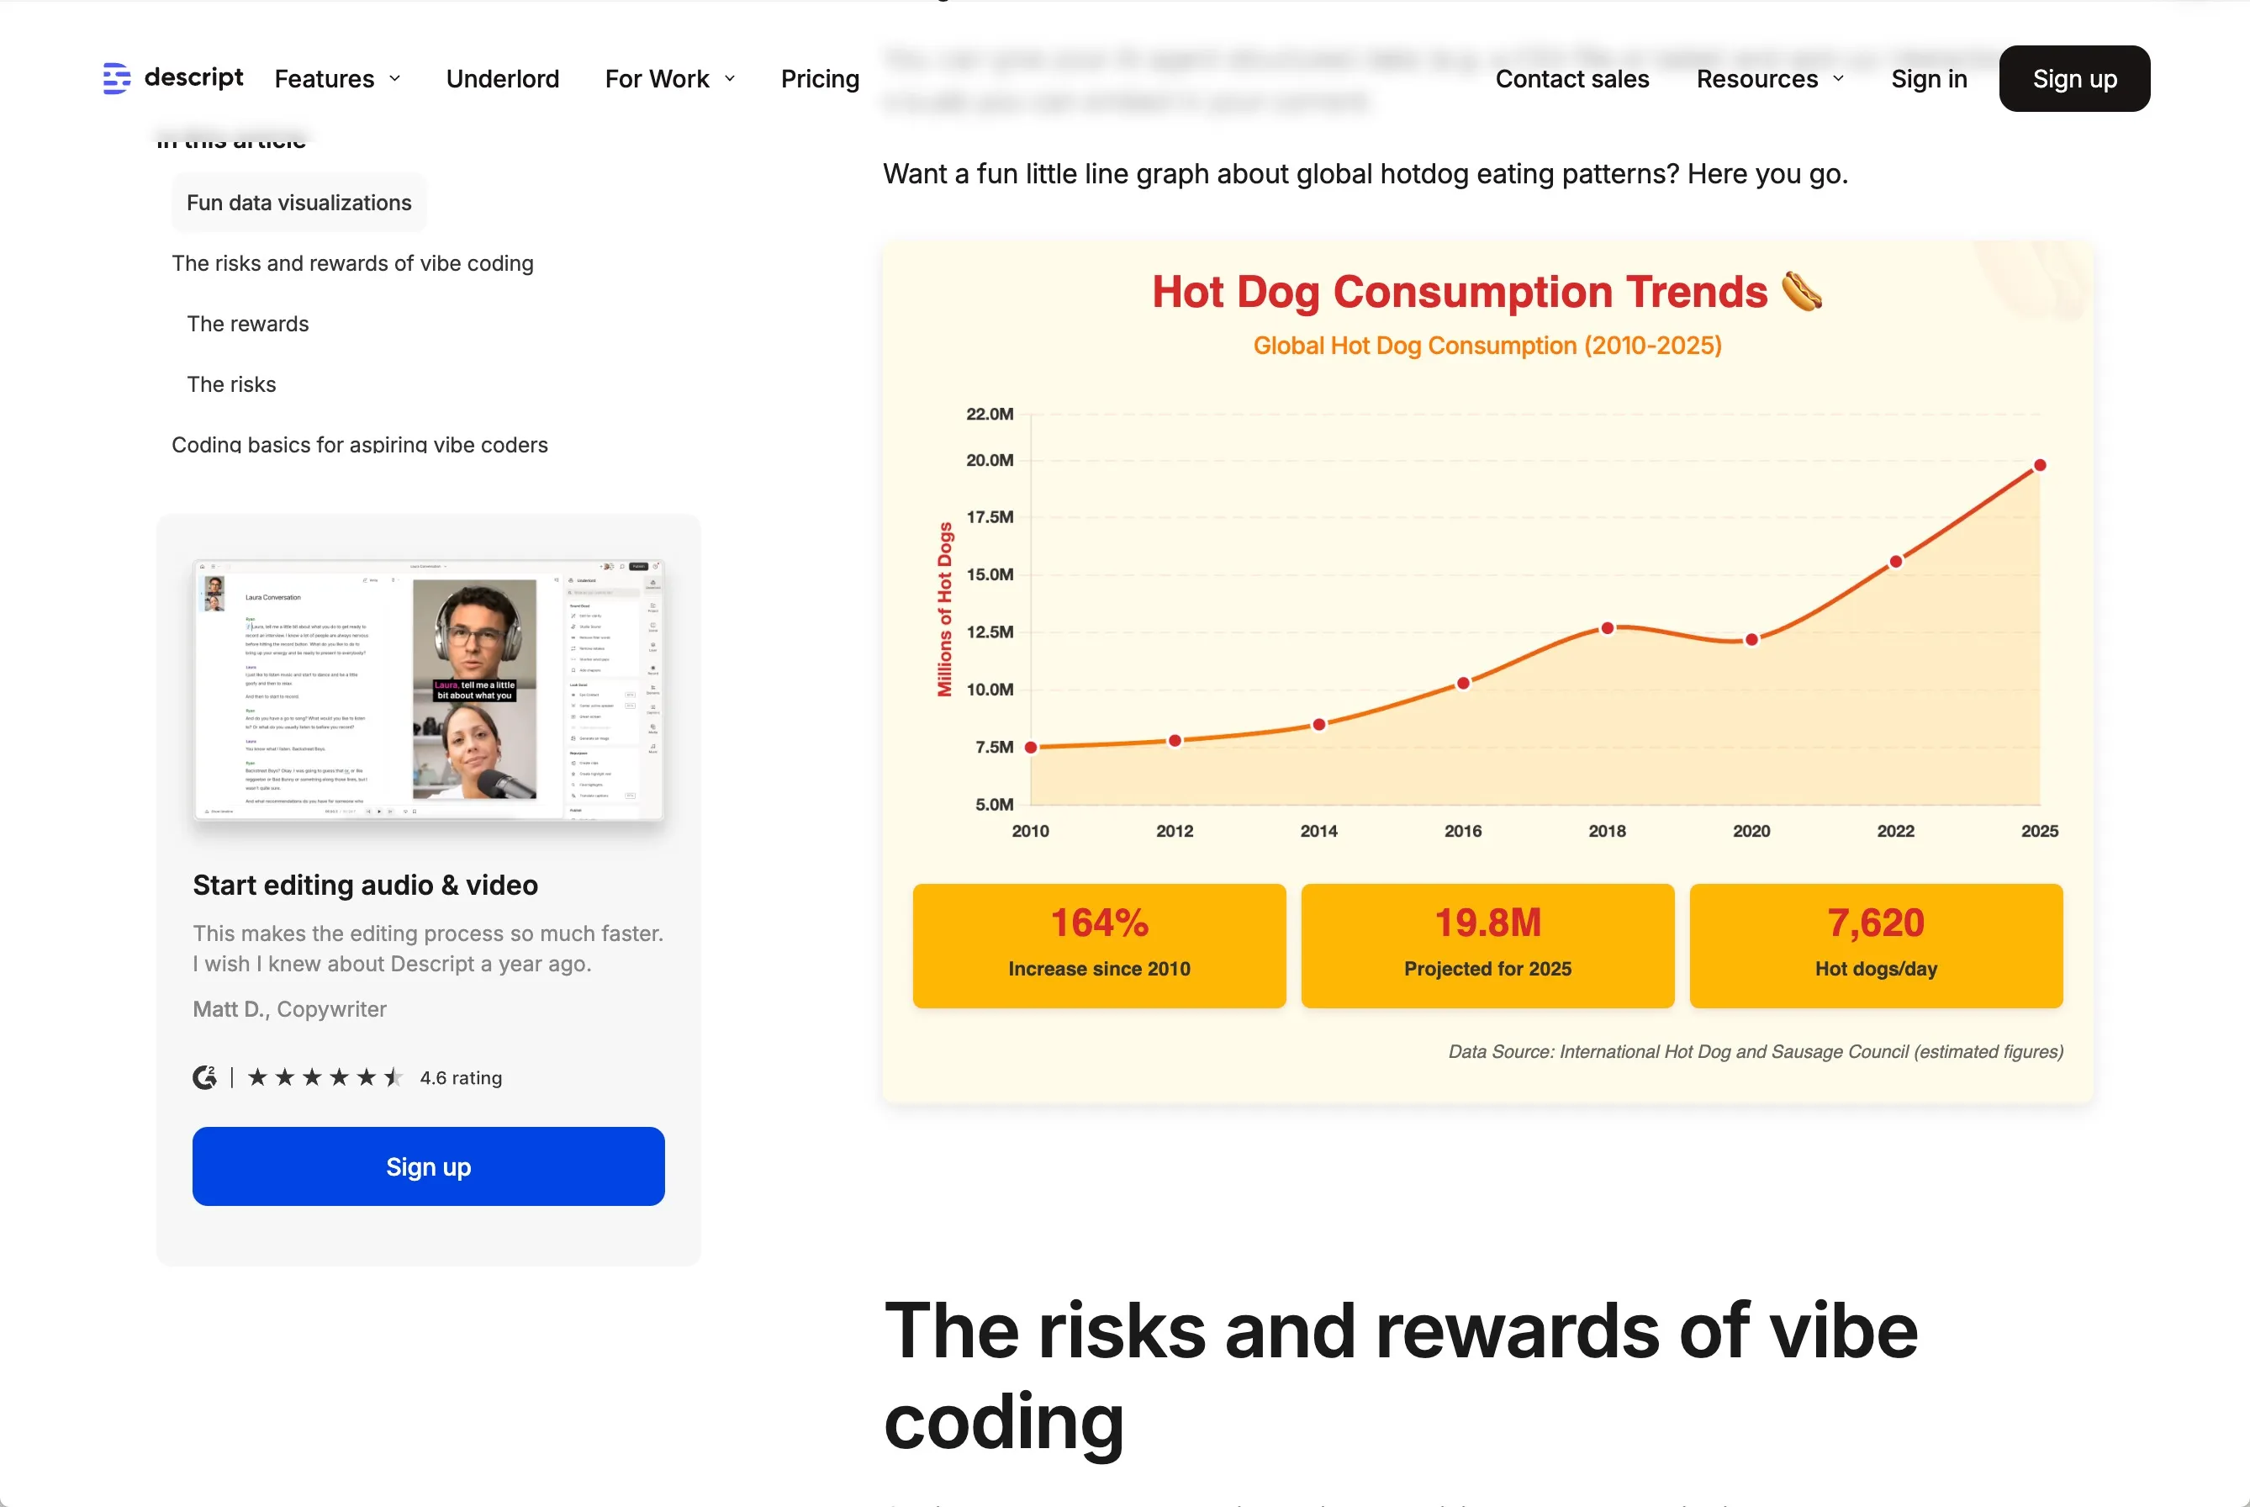Screen dimensions: 2250x1507
Task: Open the Underlord menu item
Action: point(503,79)
